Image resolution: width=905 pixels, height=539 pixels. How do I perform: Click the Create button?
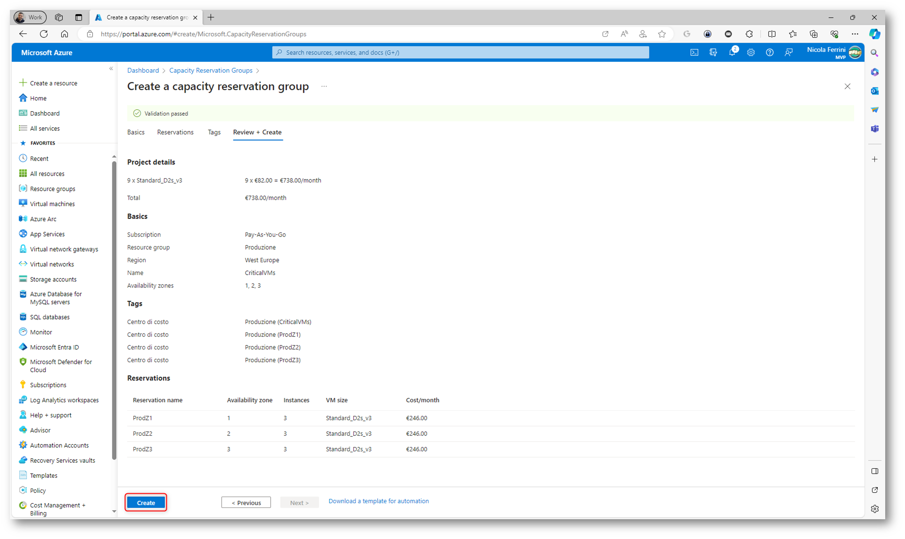(x=146, y=503)
